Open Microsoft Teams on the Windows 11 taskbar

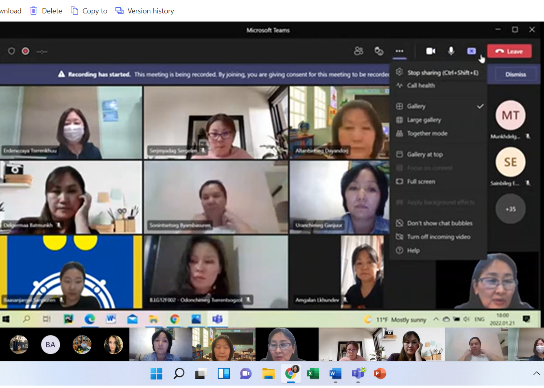coord(358,373)
